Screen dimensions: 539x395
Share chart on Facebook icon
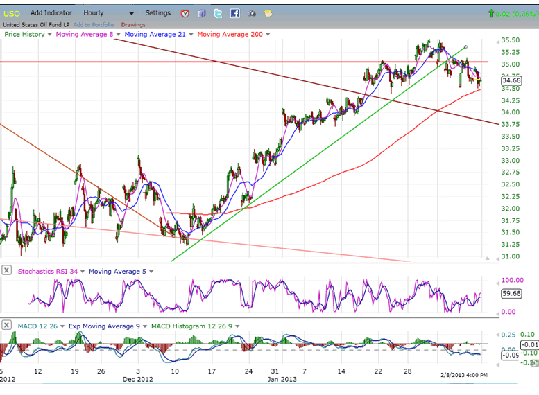(235, 13)
